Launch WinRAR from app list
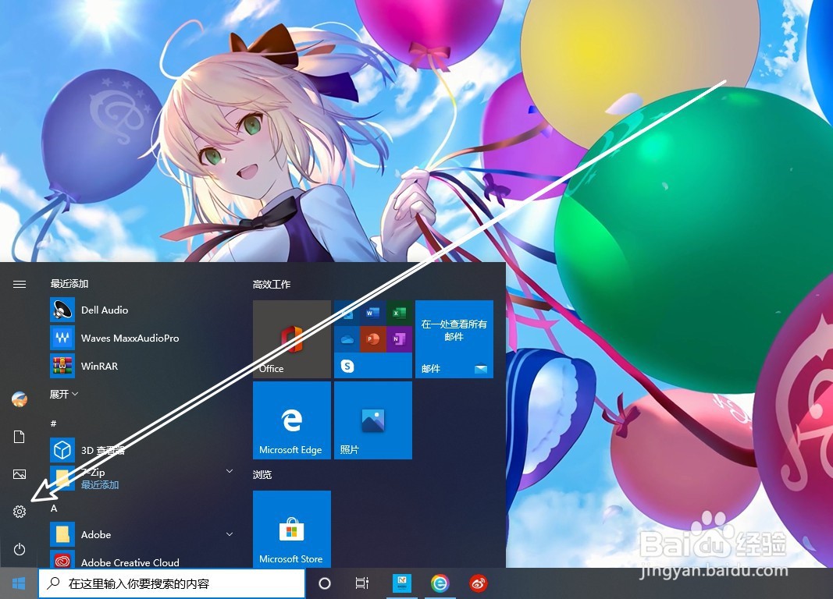Screen dimensions: 833x599 click(x=141, y=366)
